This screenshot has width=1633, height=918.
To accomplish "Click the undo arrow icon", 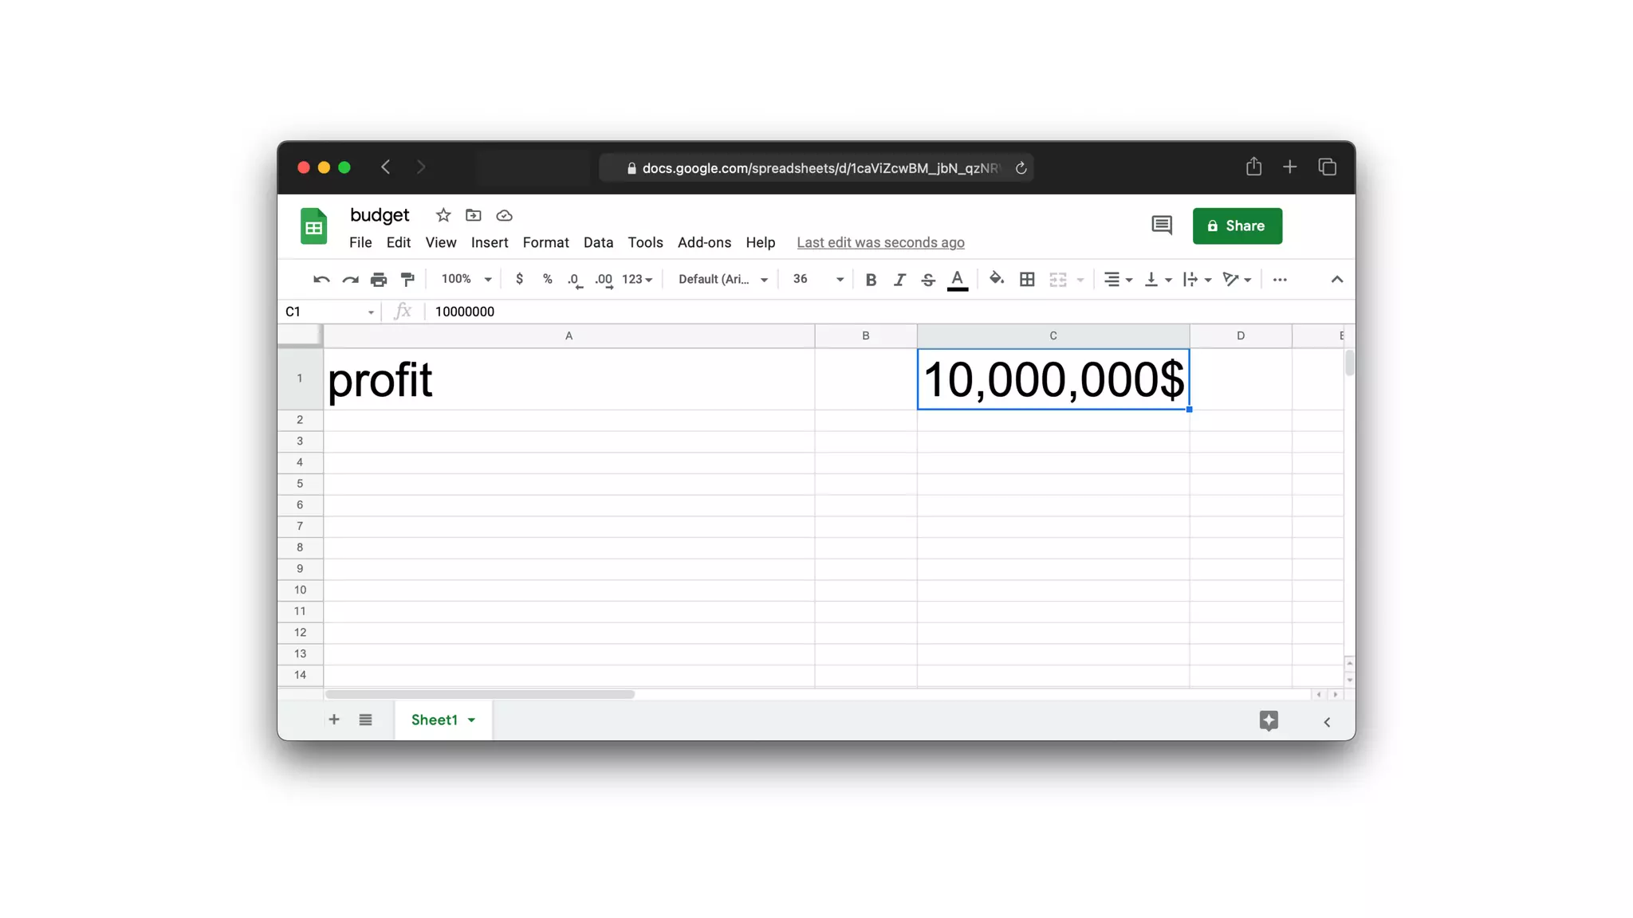I will 321,280.
